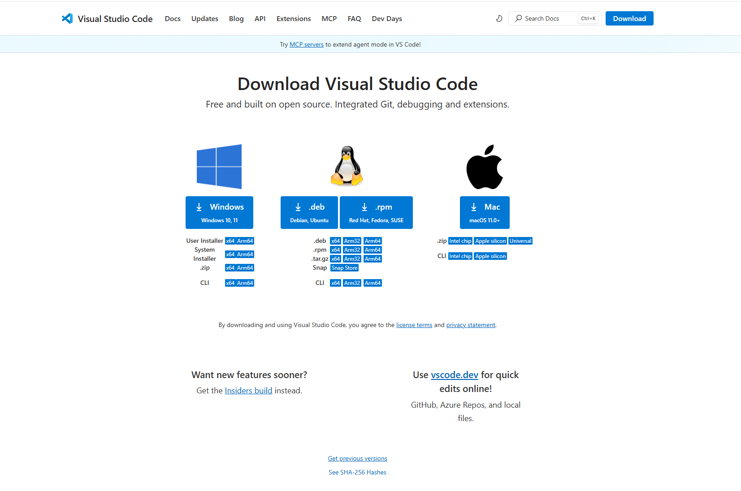
Task: Download the Mac macOS 11.0+ build
Action: (485, 212)
